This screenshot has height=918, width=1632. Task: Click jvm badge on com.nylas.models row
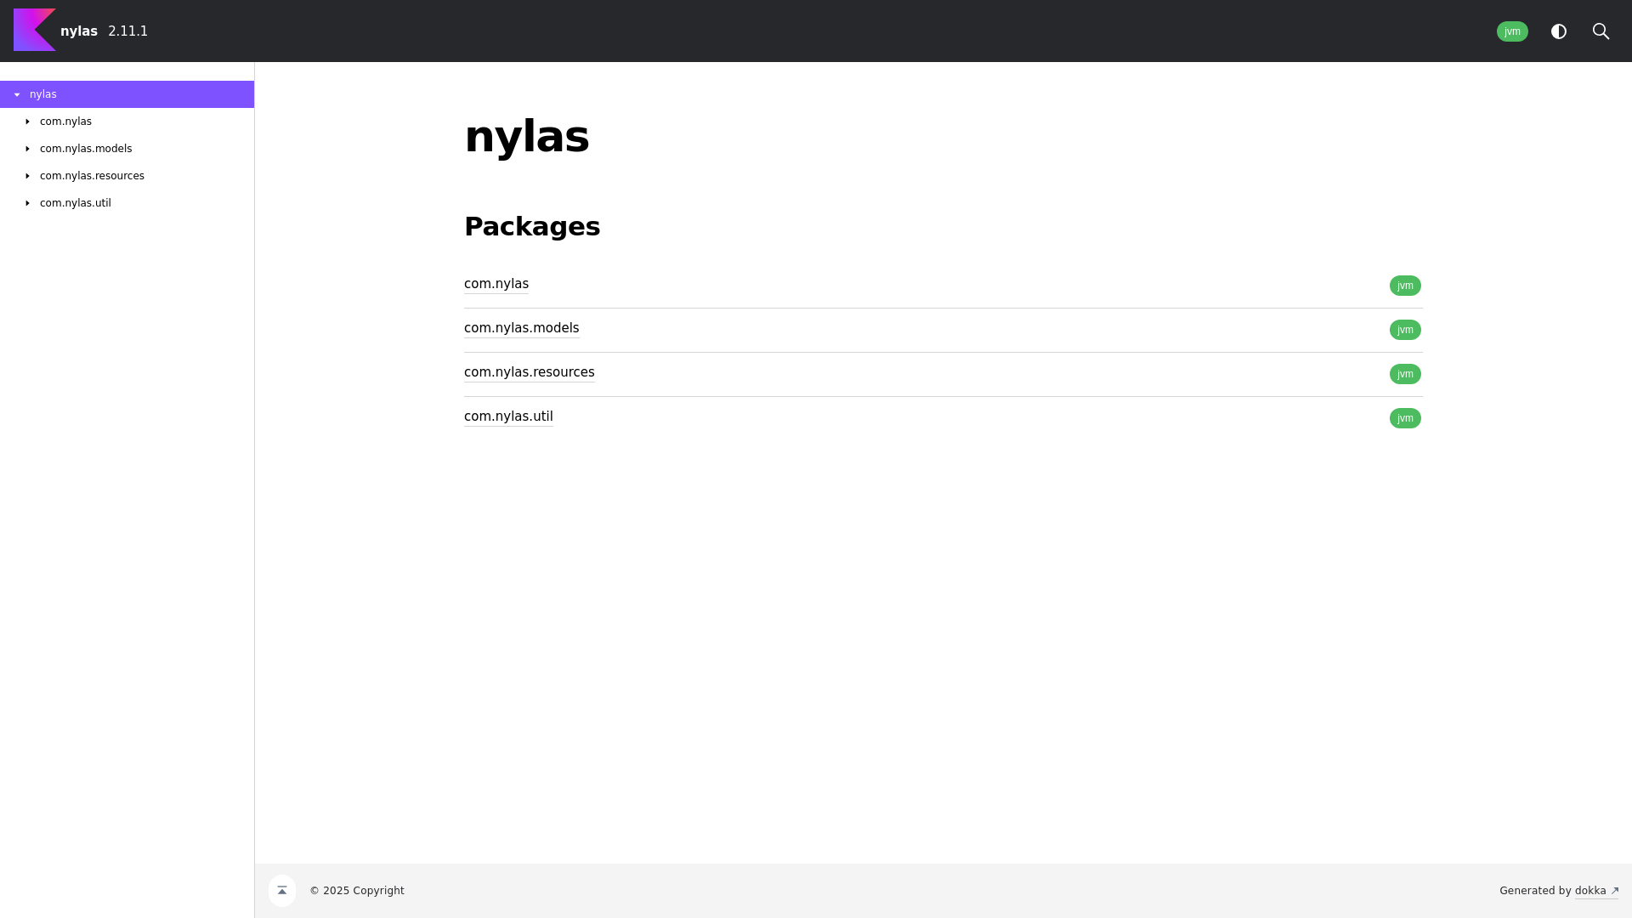coord(1405,330)
